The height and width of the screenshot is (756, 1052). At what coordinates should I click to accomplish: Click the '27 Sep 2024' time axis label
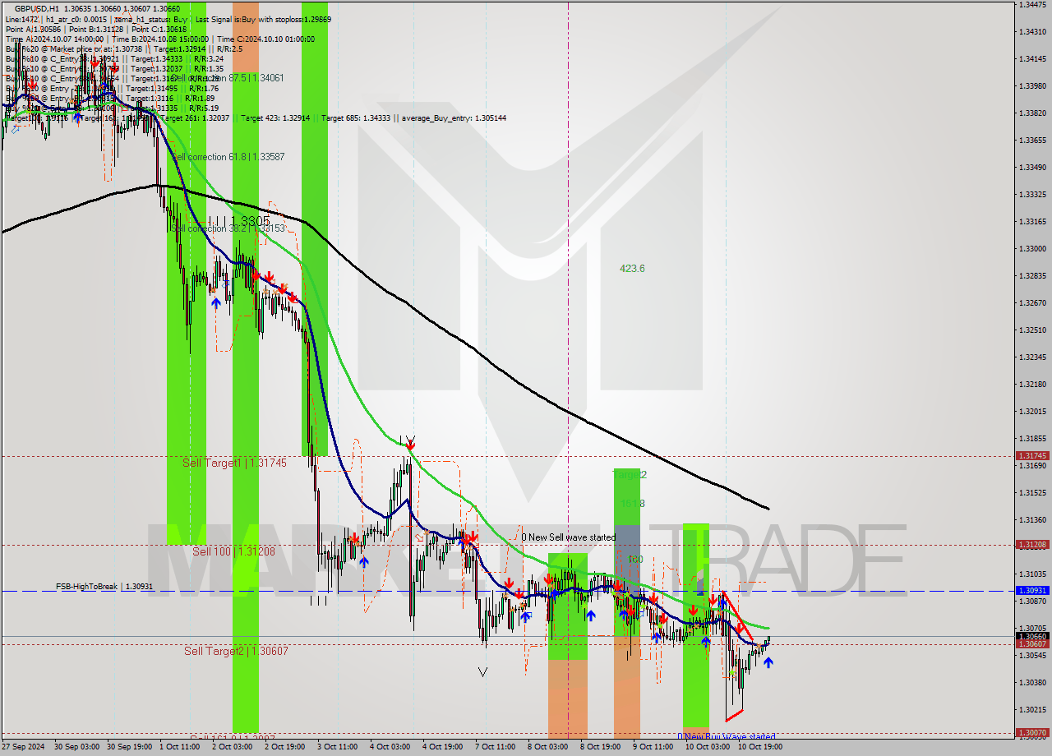point(22,747)
